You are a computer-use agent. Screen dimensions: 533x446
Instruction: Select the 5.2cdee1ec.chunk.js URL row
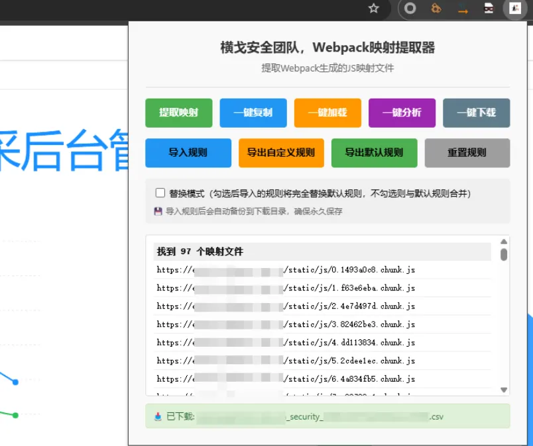pos(322,361)
